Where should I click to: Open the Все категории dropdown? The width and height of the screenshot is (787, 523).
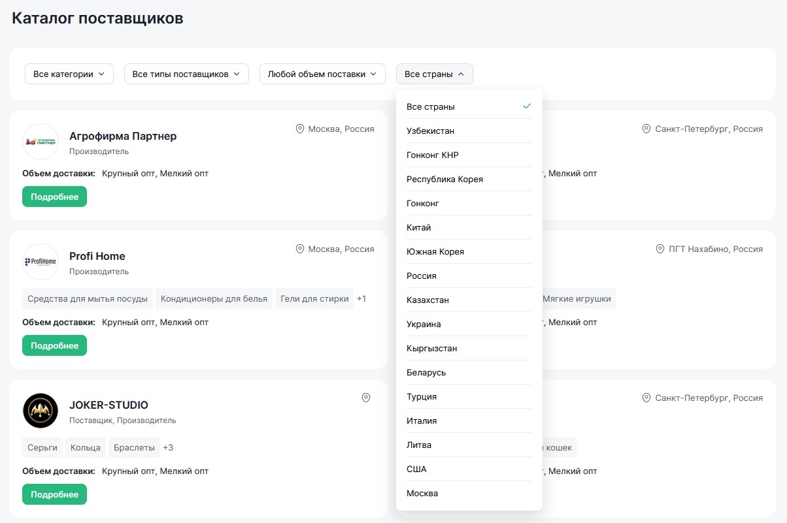coord(69,74)
